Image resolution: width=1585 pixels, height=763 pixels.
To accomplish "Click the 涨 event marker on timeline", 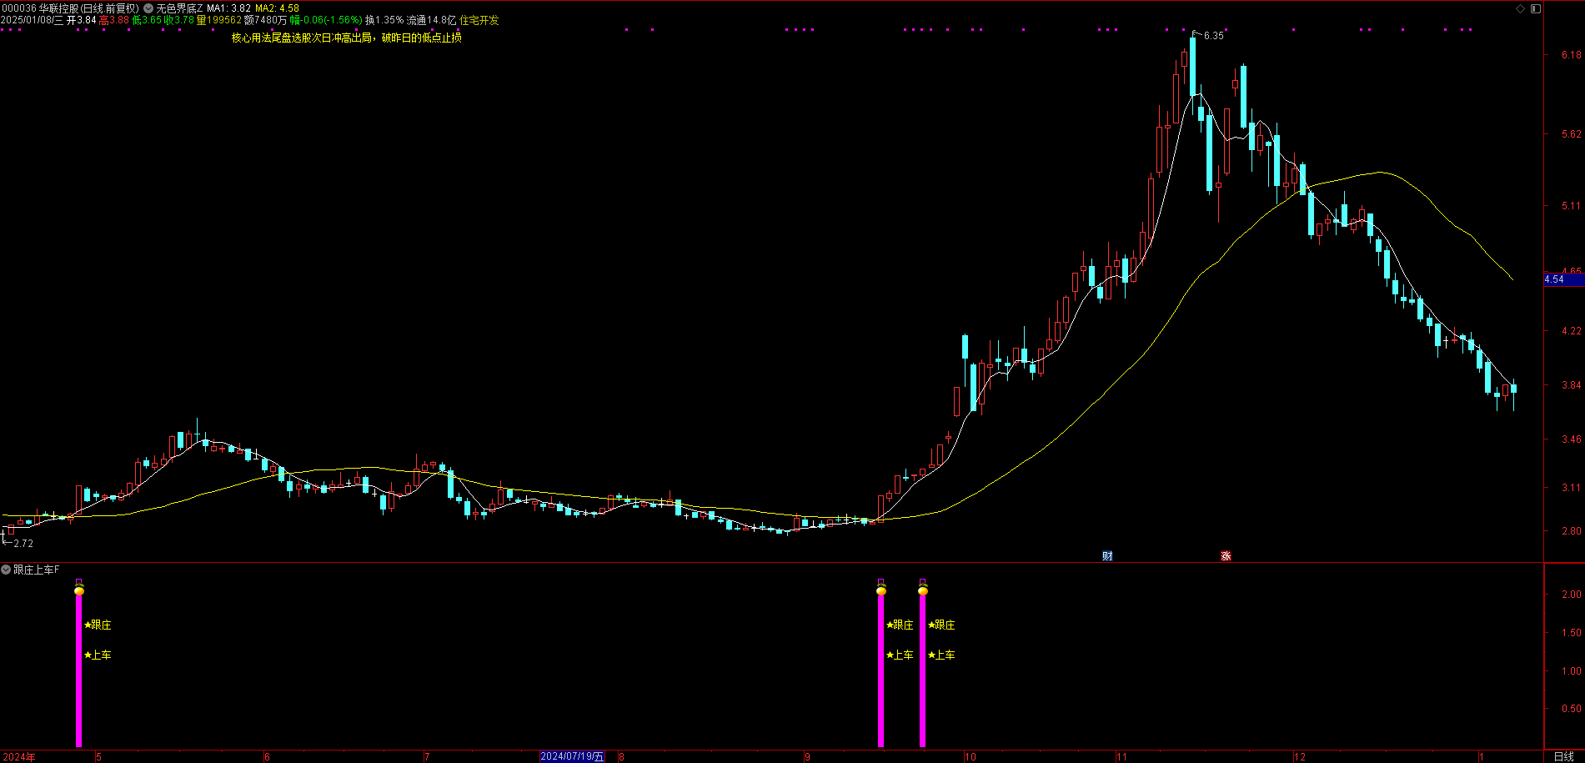I will coord(1226,556).
